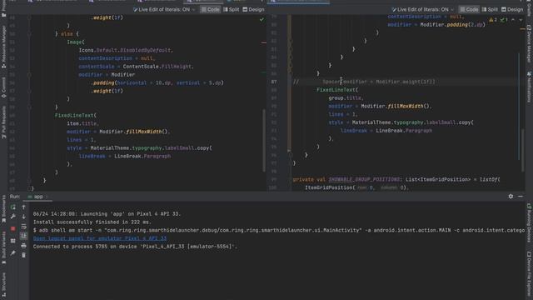The image size is (533, 300).
Task: Switch left editor to Code view
Action: click(x=210, y=9)
